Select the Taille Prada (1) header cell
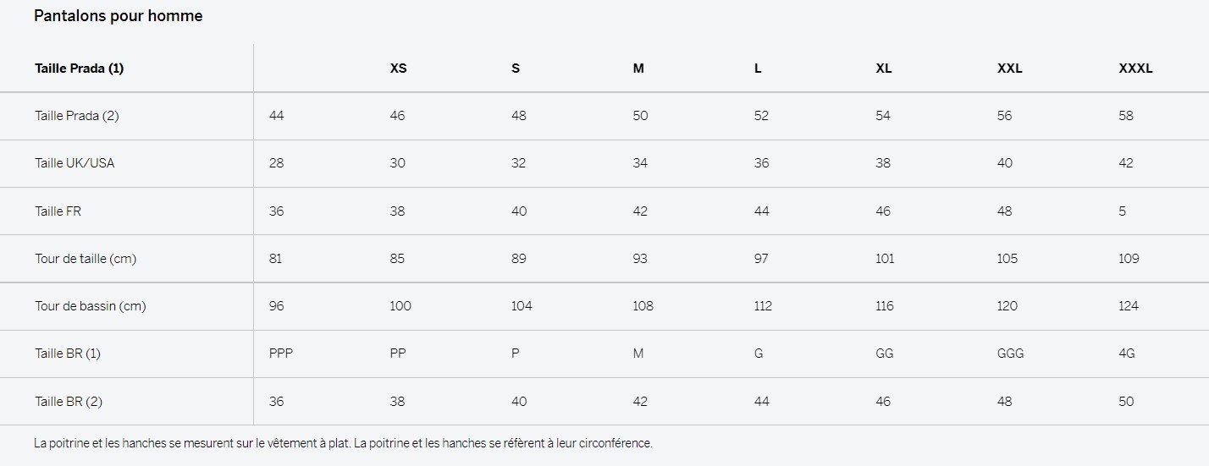Image resolution: width=1209 pixels, height=466 pixels. pyautogui.click(x=79, y=69)
